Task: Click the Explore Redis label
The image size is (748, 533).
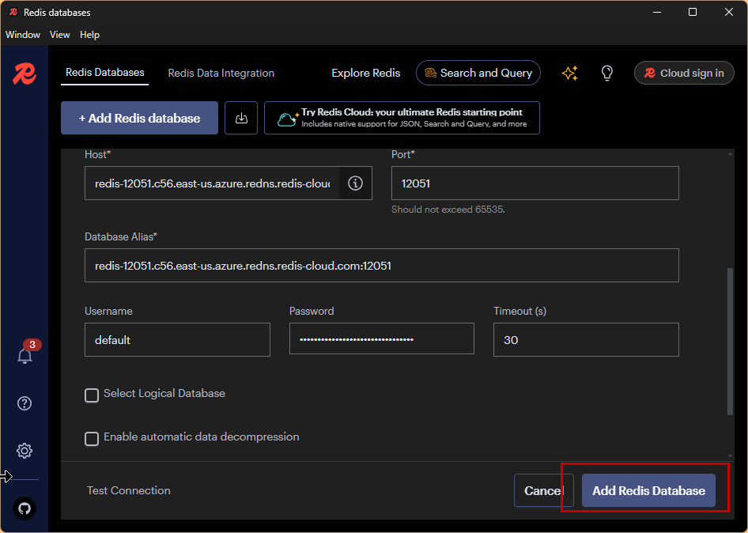Action: (x=366, y=73)
